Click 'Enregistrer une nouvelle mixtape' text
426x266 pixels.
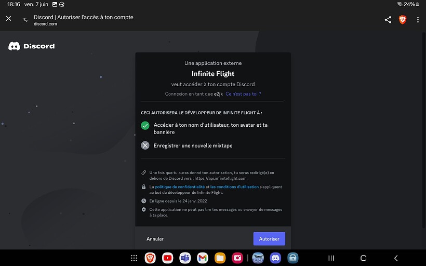point(193,145)
